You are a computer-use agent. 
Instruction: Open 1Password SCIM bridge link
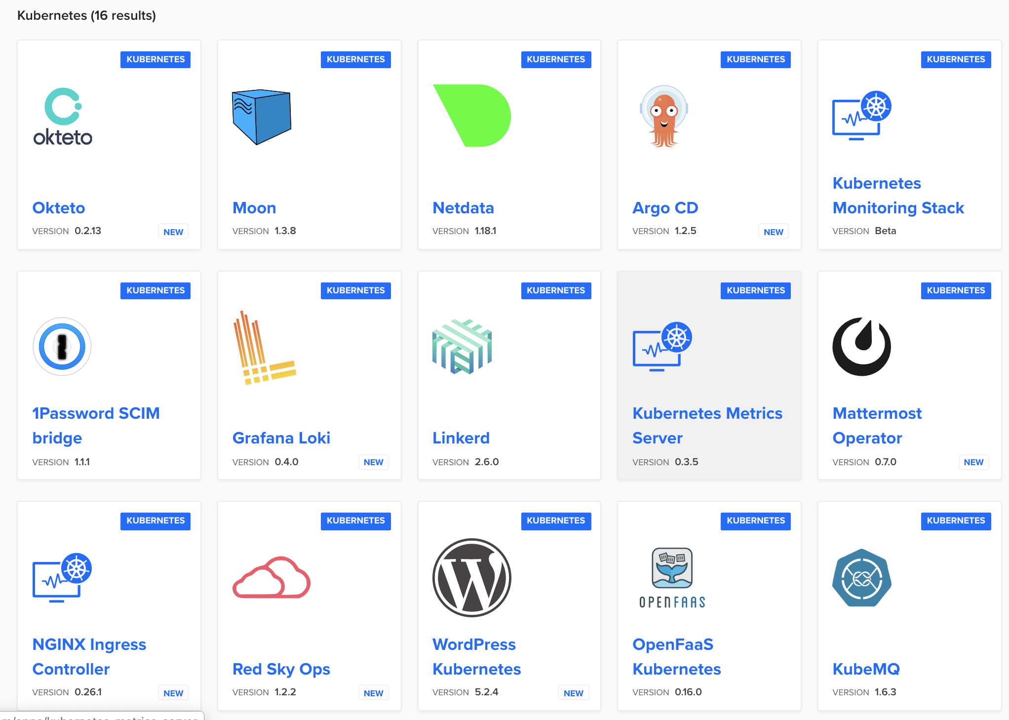96,426
